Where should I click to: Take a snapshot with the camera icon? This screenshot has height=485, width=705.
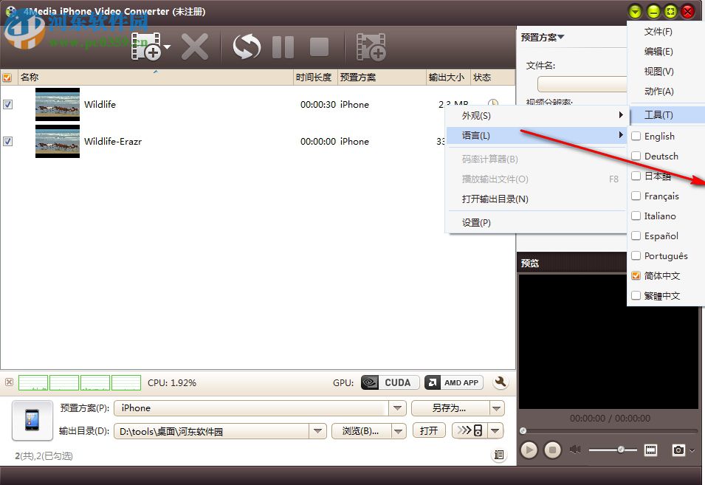tap(677, 450)
